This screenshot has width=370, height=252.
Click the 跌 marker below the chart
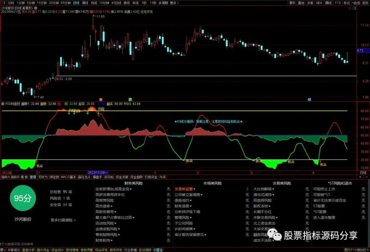pos(130,100)
